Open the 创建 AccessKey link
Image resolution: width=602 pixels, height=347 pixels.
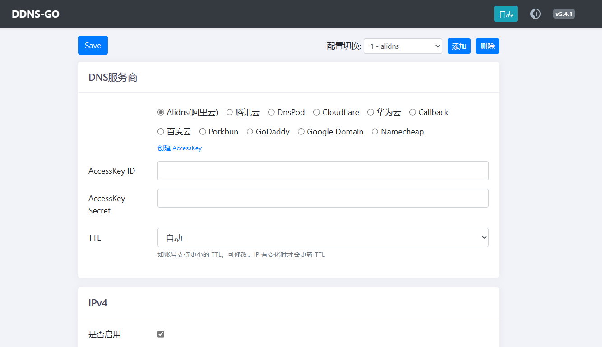(180, 148)
